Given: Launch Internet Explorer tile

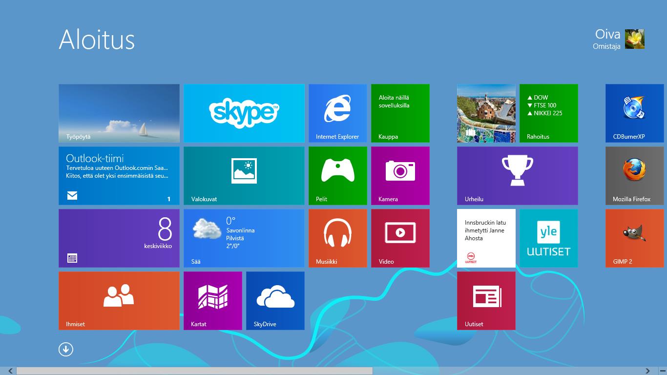Looking at the screenshot, I should click(x=338, y=113).
